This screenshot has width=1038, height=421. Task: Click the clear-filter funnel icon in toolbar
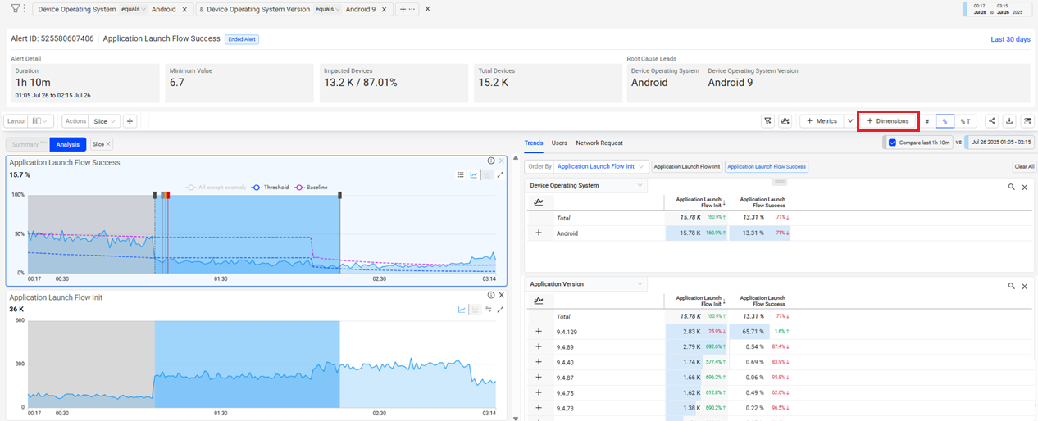(x=767, y=121)
